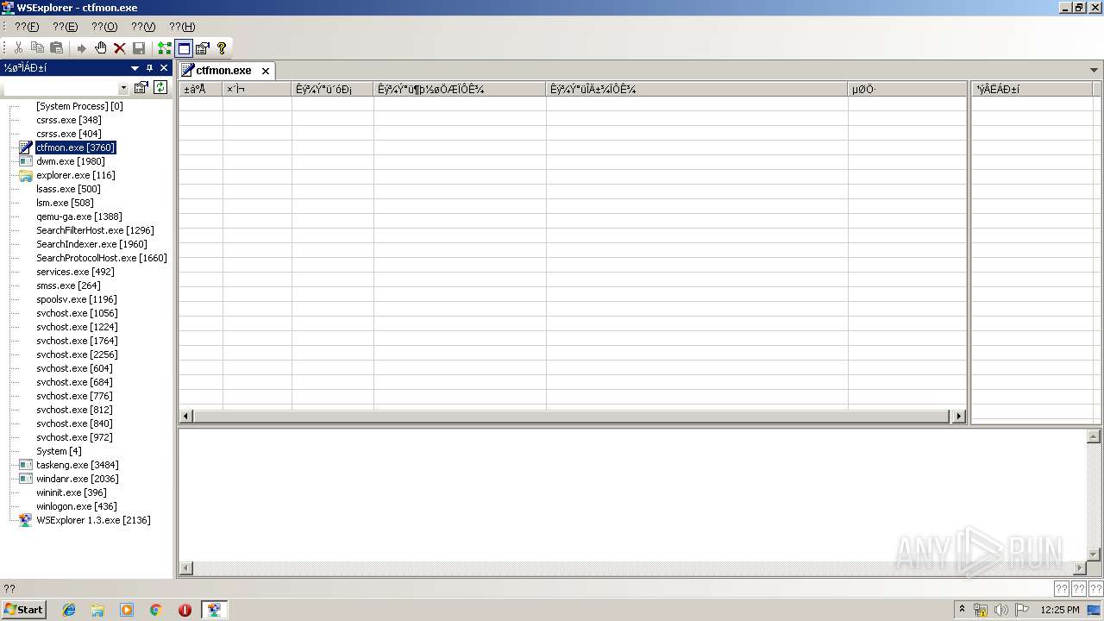
Task: Click the Paste clipboard toolbar icon
Action: pyautogui.click(x=56, y=48)
